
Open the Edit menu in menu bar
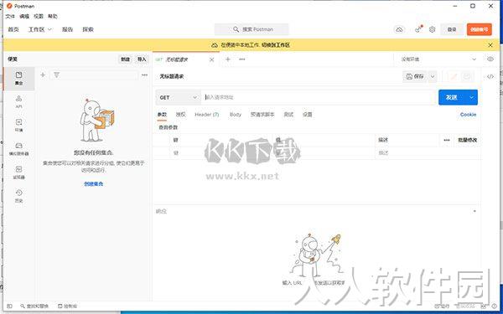(24, 17)
